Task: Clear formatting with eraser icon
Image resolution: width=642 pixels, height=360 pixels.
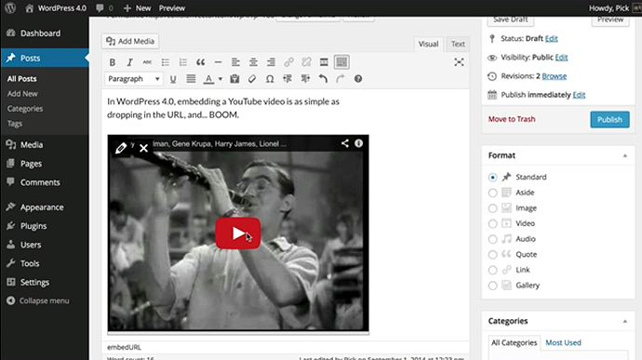Action: (252, 79)
